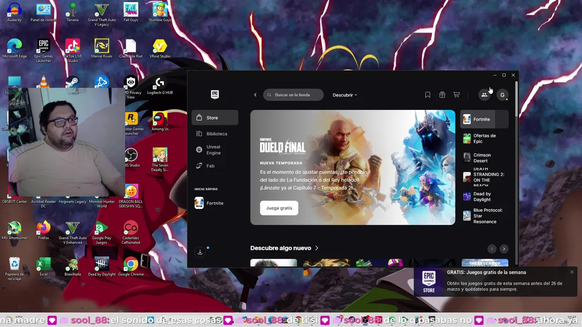Open the Fortnite Duelo Final banner image
582x327 pixels.
[352, 167]
